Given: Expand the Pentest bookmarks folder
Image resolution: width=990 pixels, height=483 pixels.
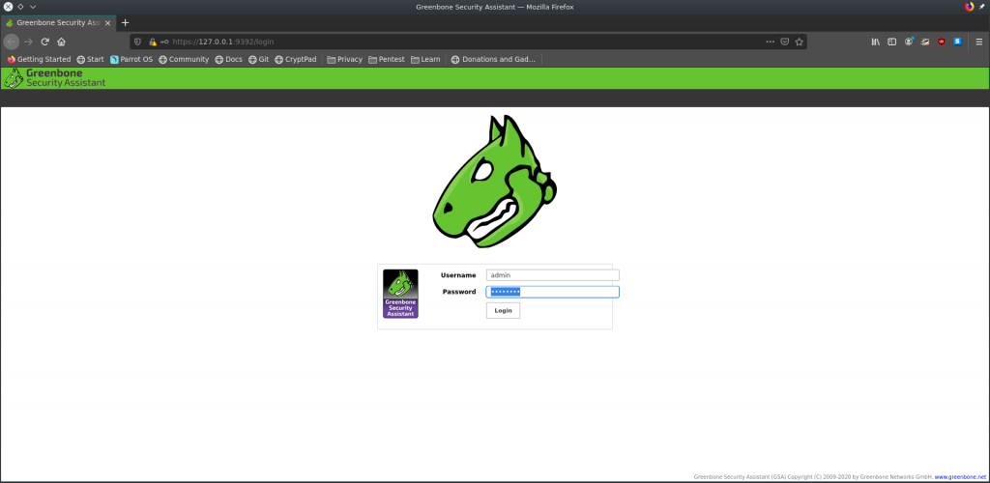Looking at the screenshot, I should (387, 59).
